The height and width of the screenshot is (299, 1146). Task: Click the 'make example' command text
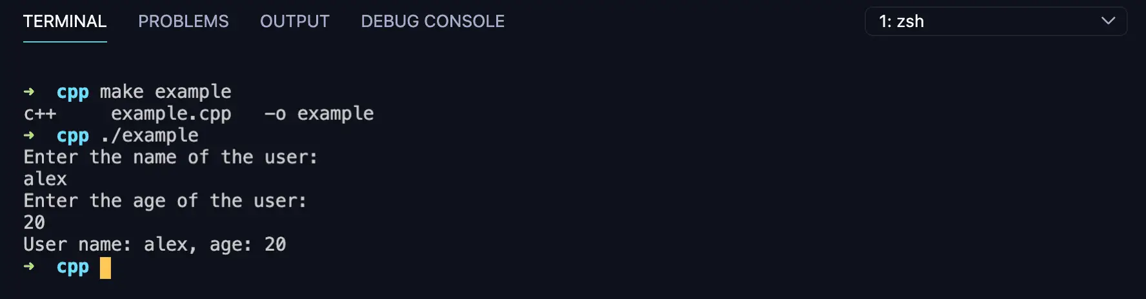(x=165, y=92)
